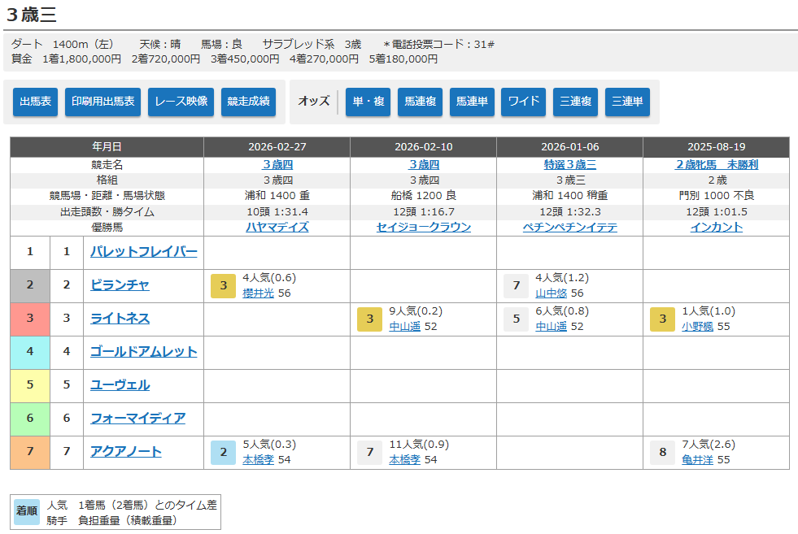
Task: Open the アクアノート horse link
Action: 125,452
